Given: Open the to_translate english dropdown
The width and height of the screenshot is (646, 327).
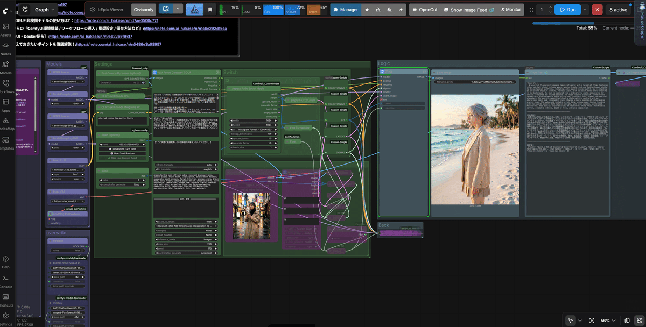Looking at the screenshot, I should (186, 169).
